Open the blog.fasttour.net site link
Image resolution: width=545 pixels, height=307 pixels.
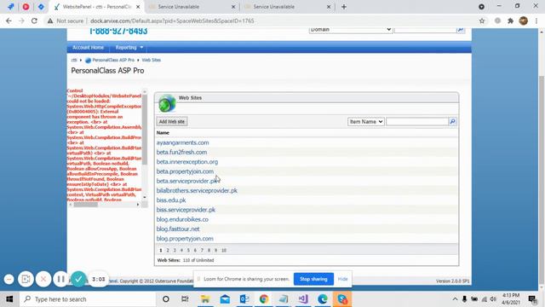point(178,229)
